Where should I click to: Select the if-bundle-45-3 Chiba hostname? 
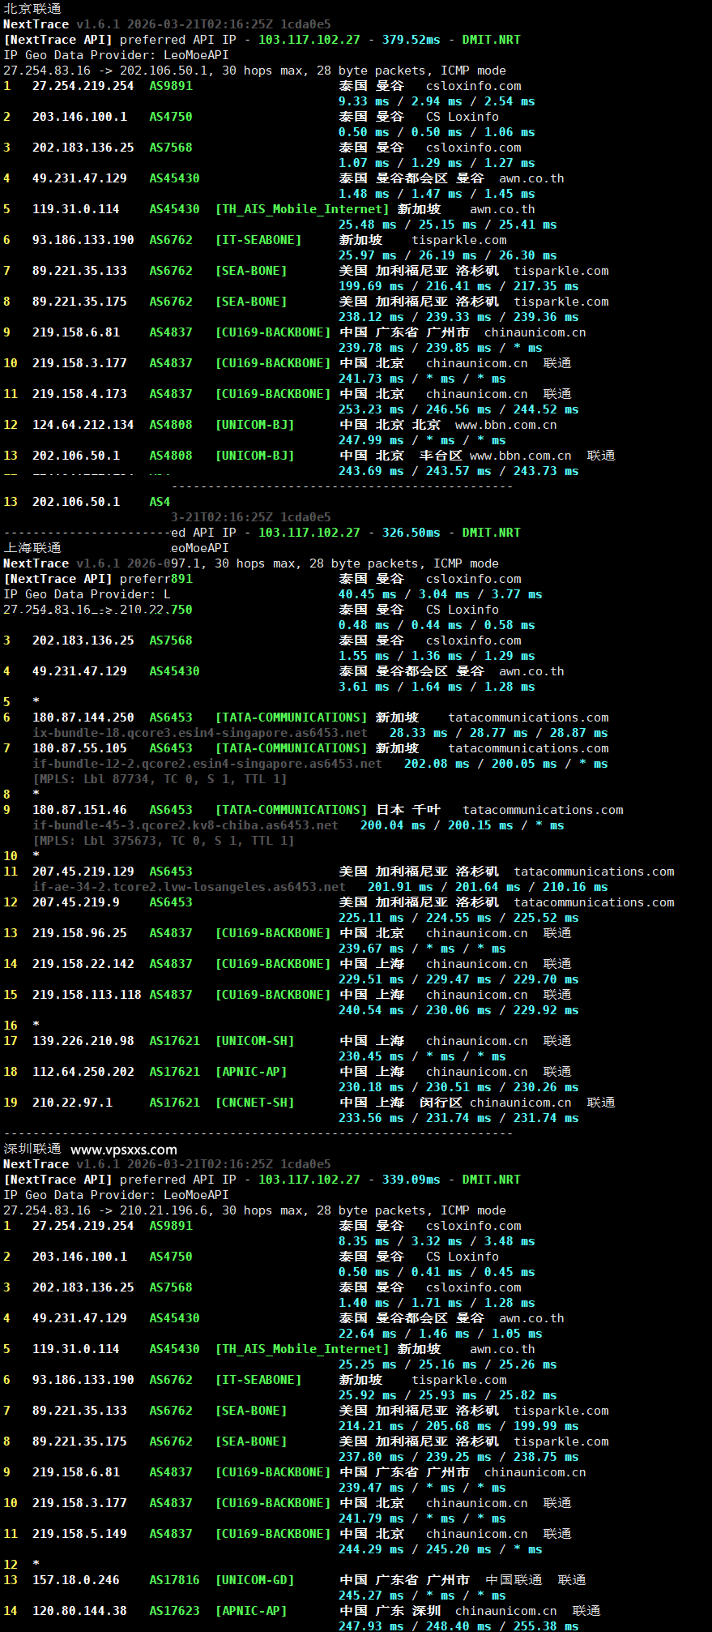coord(185,825)
